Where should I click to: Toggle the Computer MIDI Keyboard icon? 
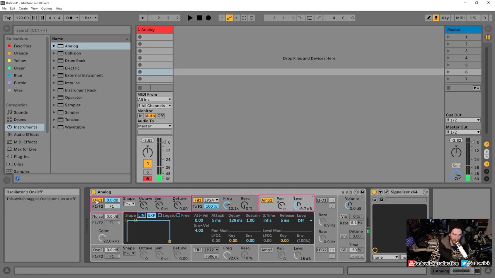point(436,18)
